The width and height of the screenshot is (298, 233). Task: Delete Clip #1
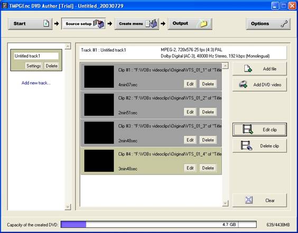coord(208,84)
